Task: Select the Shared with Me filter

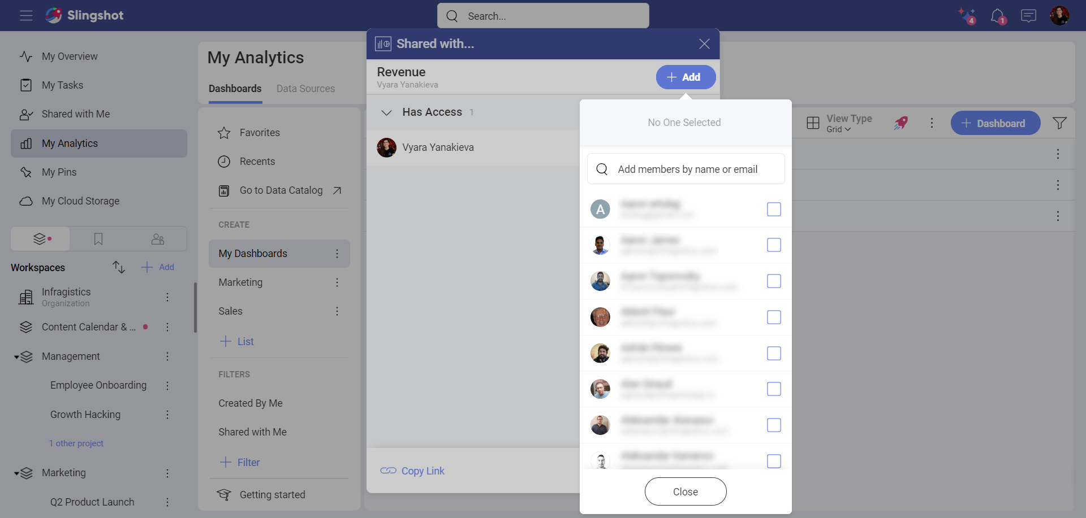Action: [x=253, y=432]
